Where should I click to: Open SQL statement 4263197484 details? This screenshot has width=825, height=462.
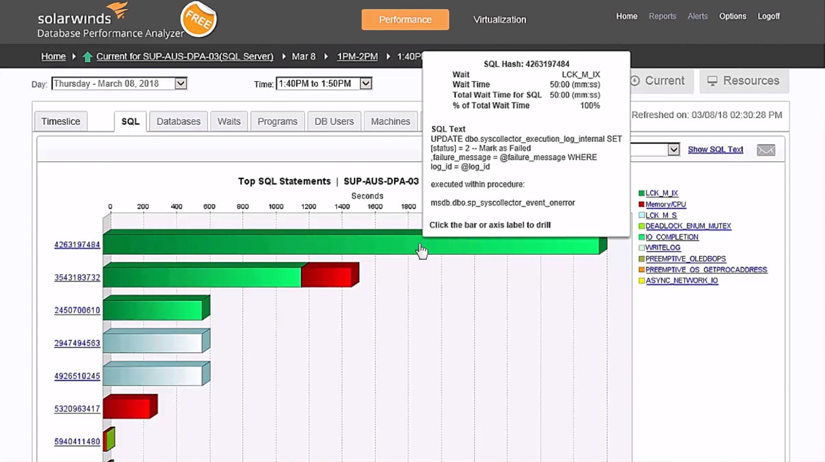coord(77,244)
